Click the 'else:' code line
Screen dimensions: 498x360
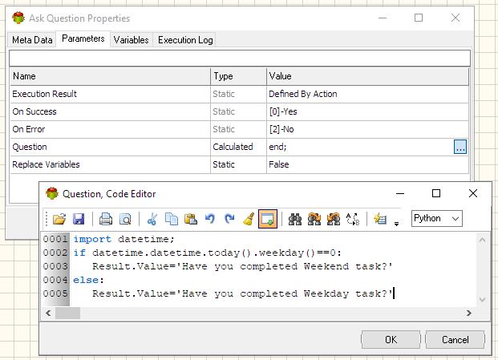tap(88, 280)
